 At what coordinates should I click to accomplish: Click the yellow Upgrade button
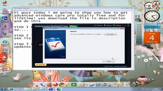pos(41,65)
